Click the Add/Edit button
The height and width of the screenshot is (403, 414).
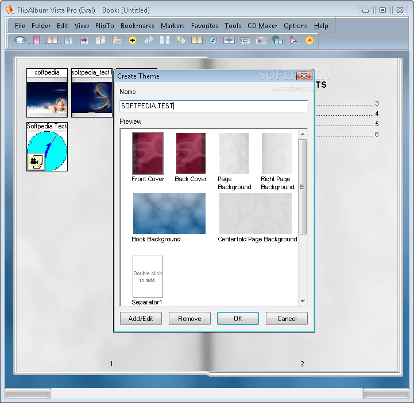[141, 318]
